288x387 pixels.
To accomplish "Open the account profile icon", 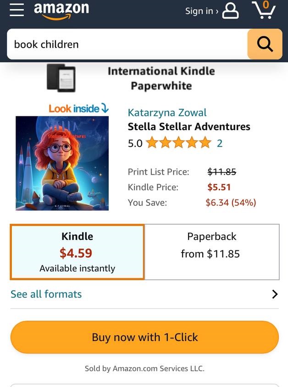I will tap(230, 11).
